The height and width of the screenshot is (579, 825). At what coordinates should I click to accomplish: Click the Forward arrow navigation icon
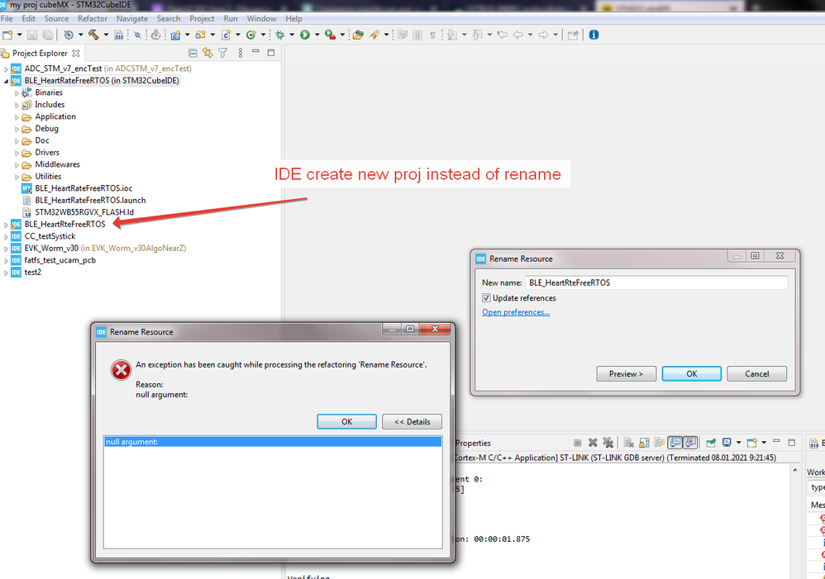(x=543, y=35)
